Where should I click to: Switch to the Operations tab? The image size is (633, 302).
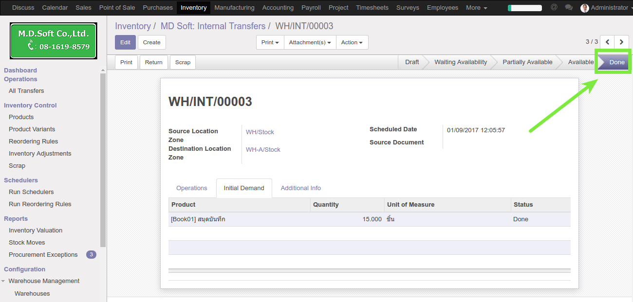click(x=191, y=188)
